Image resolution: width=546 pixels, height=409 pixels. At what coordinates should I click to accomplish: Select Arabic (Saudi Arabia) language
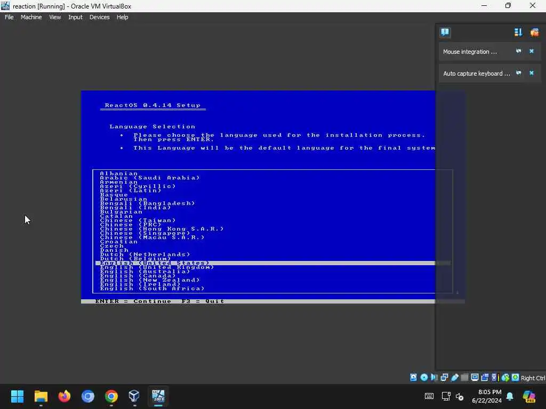150,177
